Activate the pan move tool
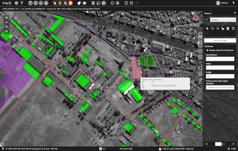 (x=60, y=3)
